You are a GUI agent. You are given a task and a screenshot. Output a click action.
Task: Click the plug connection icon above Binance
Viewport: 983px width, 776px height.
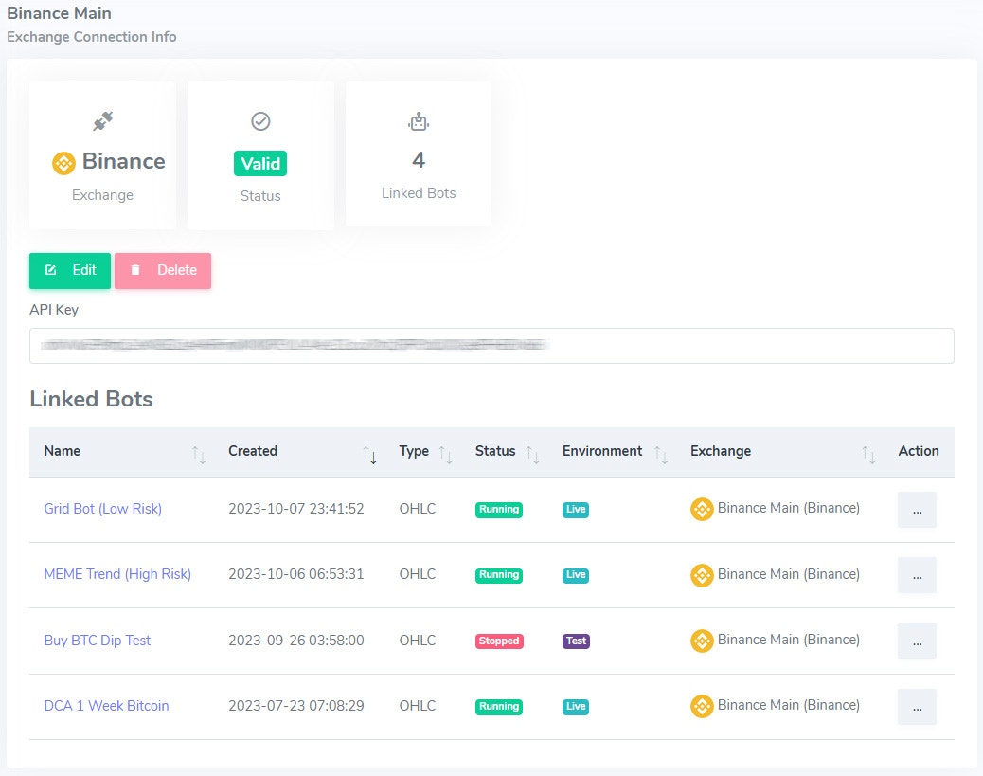[x=103, y=121]
